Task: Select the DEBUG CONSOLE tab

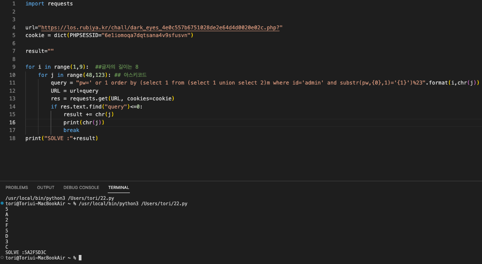Action: tap(81, 188)
